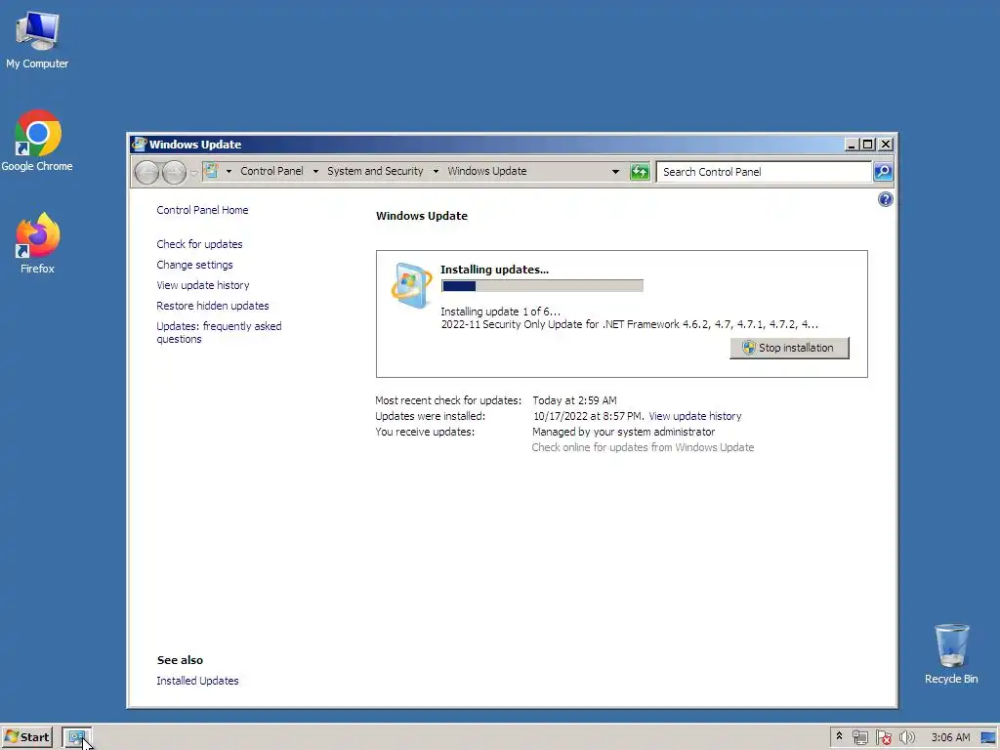1000x750 pixels.
Task: Click 'Installing update 1 of 6...' text
Action: 501,312
